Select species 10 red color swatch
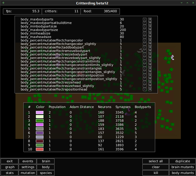196x176 pixels. 40,149
